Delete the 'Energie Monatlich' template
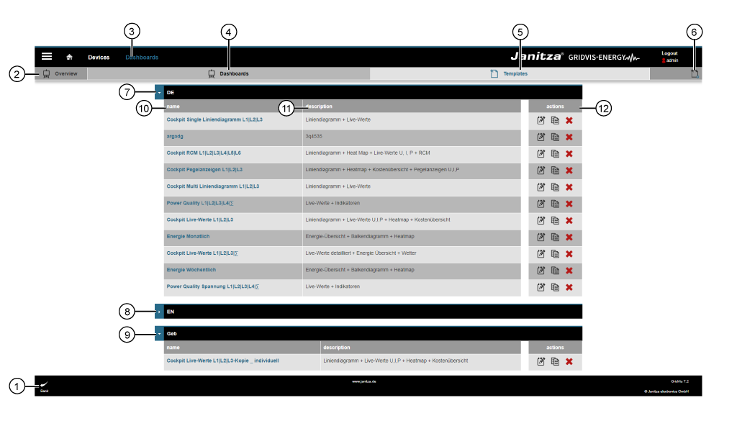Viewport: 737px width, 421px height. tap(569, 237)
